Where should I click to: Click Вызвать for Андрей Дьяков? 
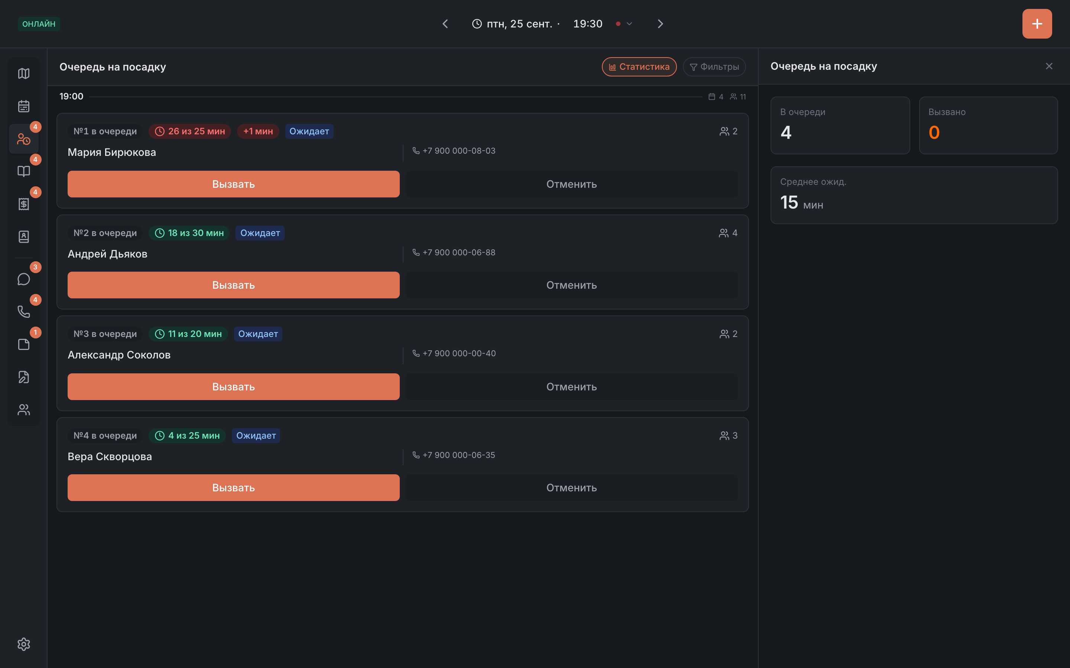233,285
